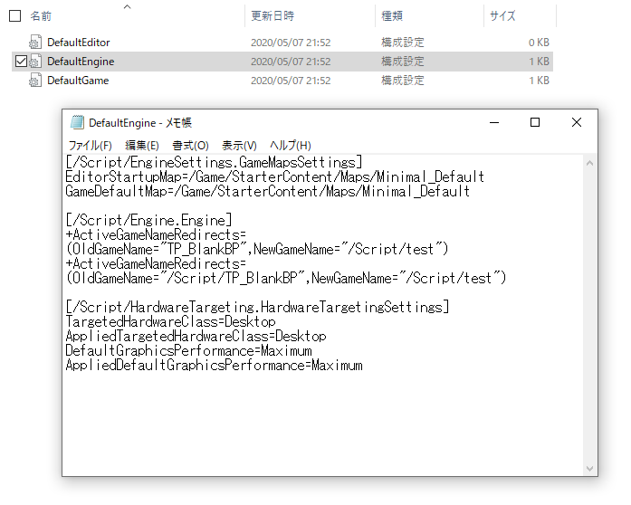Maximize the DefaultEngine Notepad window

tap(535, 122)
